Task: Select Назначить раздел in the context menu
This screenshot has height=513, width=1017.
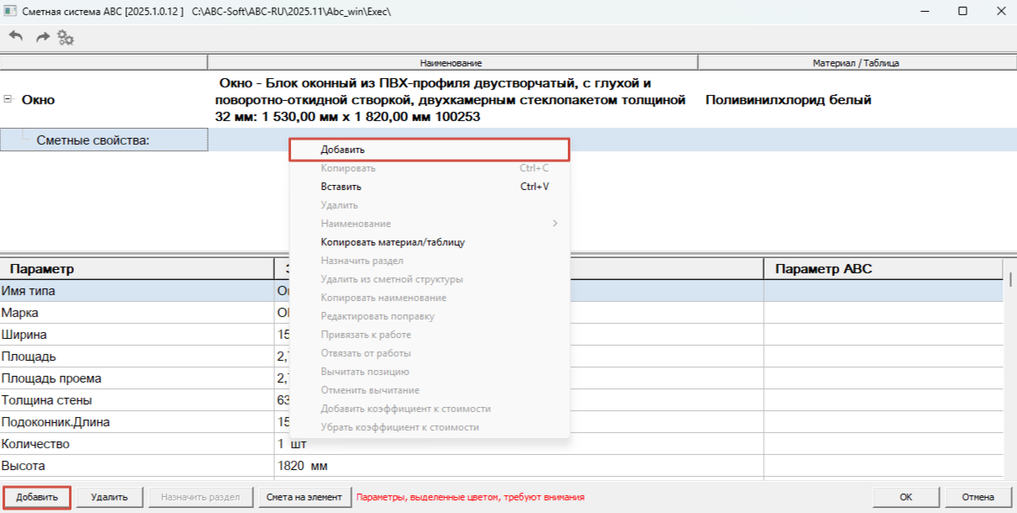Action: pos(429,261)
